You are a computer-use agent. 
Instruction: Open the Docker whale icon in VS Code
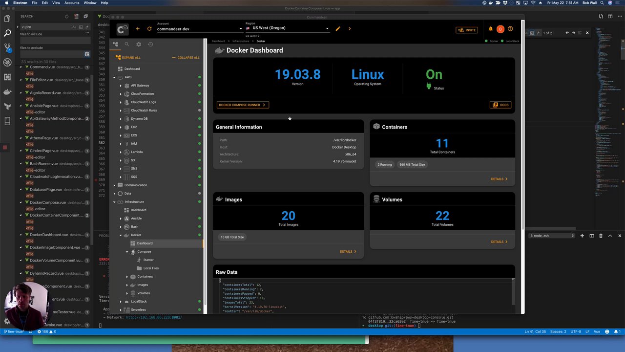click(x=7, y=92)
